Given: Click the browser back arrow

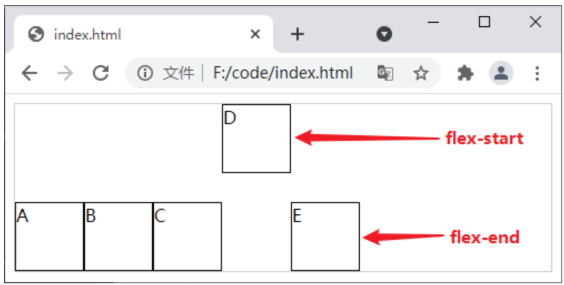Looking at the screenshot, I should tap(29, 73).
